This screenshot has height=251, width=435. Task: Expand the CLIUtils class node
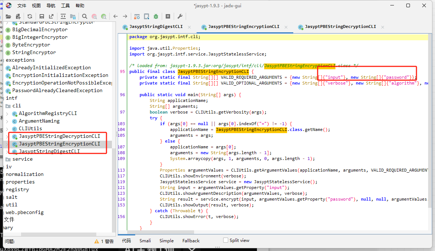coord(7,129)
